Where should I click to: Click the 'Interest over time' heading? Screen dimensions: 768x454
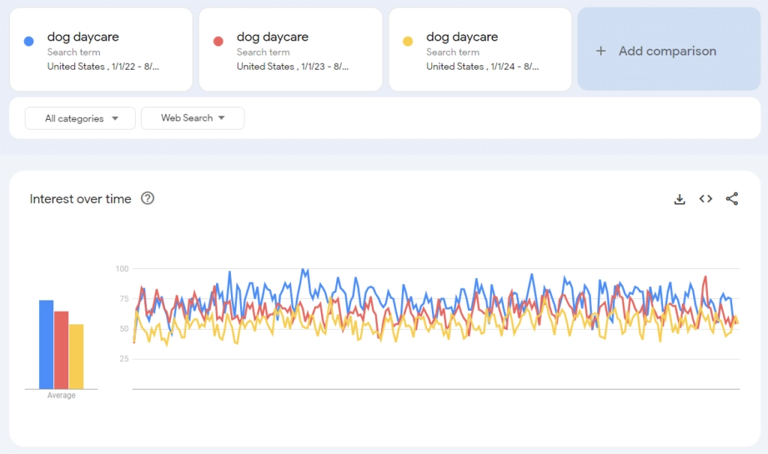[x=80, y=199]
